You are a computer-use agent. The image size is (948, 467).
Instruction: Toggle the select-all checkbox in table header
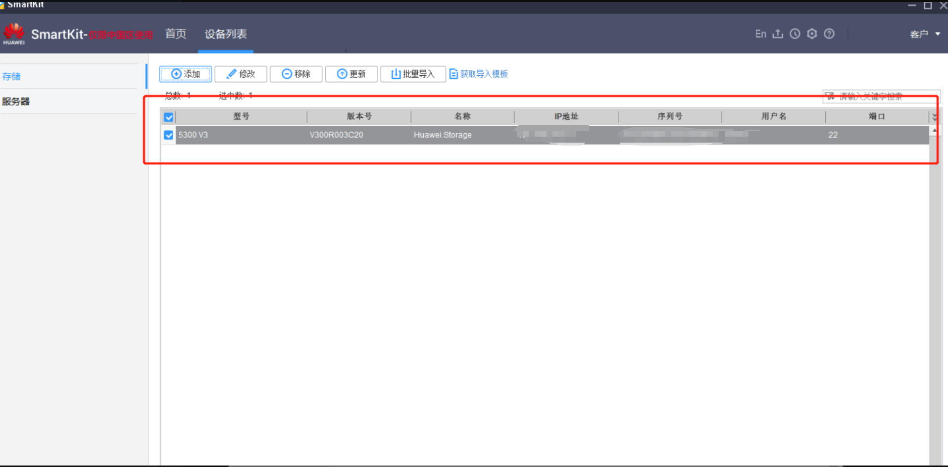click(169, 117)
